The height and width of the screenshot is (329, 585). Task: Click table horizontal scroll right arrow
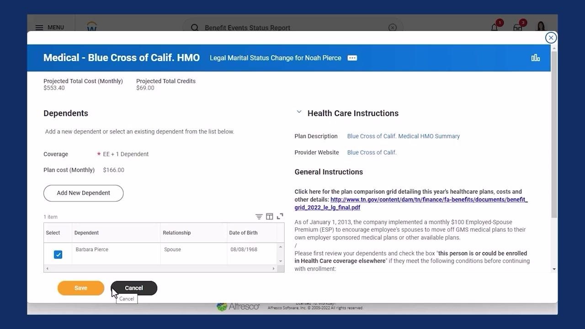(274, 269)
